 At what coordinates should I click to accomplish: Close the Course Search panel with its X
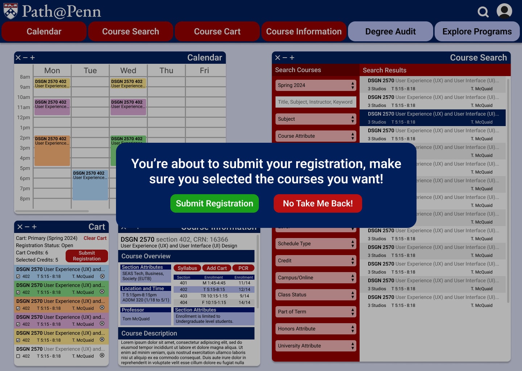(x=278, y=58)
